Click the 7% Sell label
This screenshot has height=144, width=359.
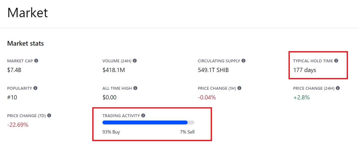point(187,132)
